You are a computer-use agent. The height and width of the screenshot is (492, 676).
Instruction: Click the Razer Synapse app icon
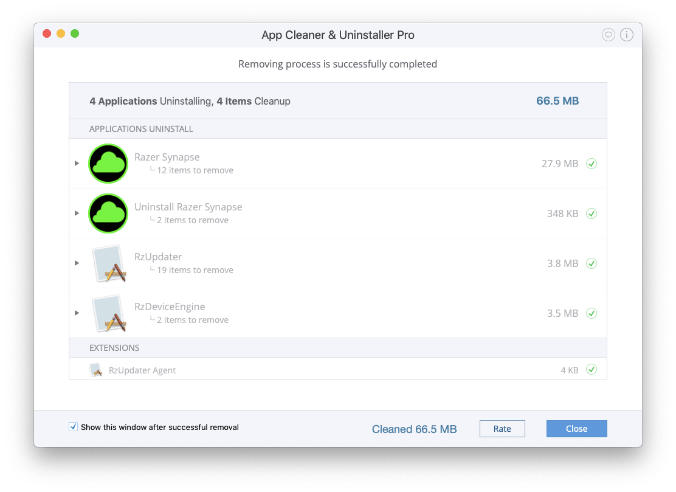point(108,163)
